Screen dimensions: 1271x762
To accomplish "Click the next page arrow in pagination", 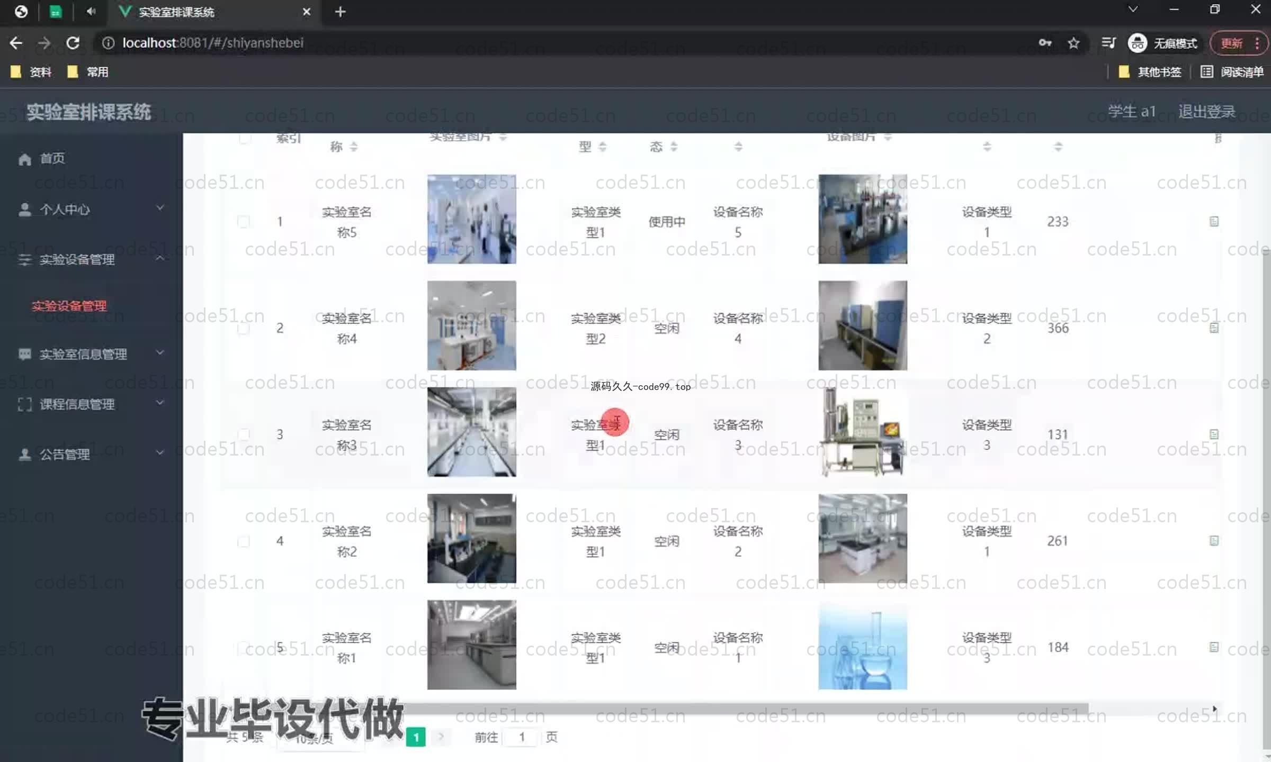I will [x=441, y=737].
